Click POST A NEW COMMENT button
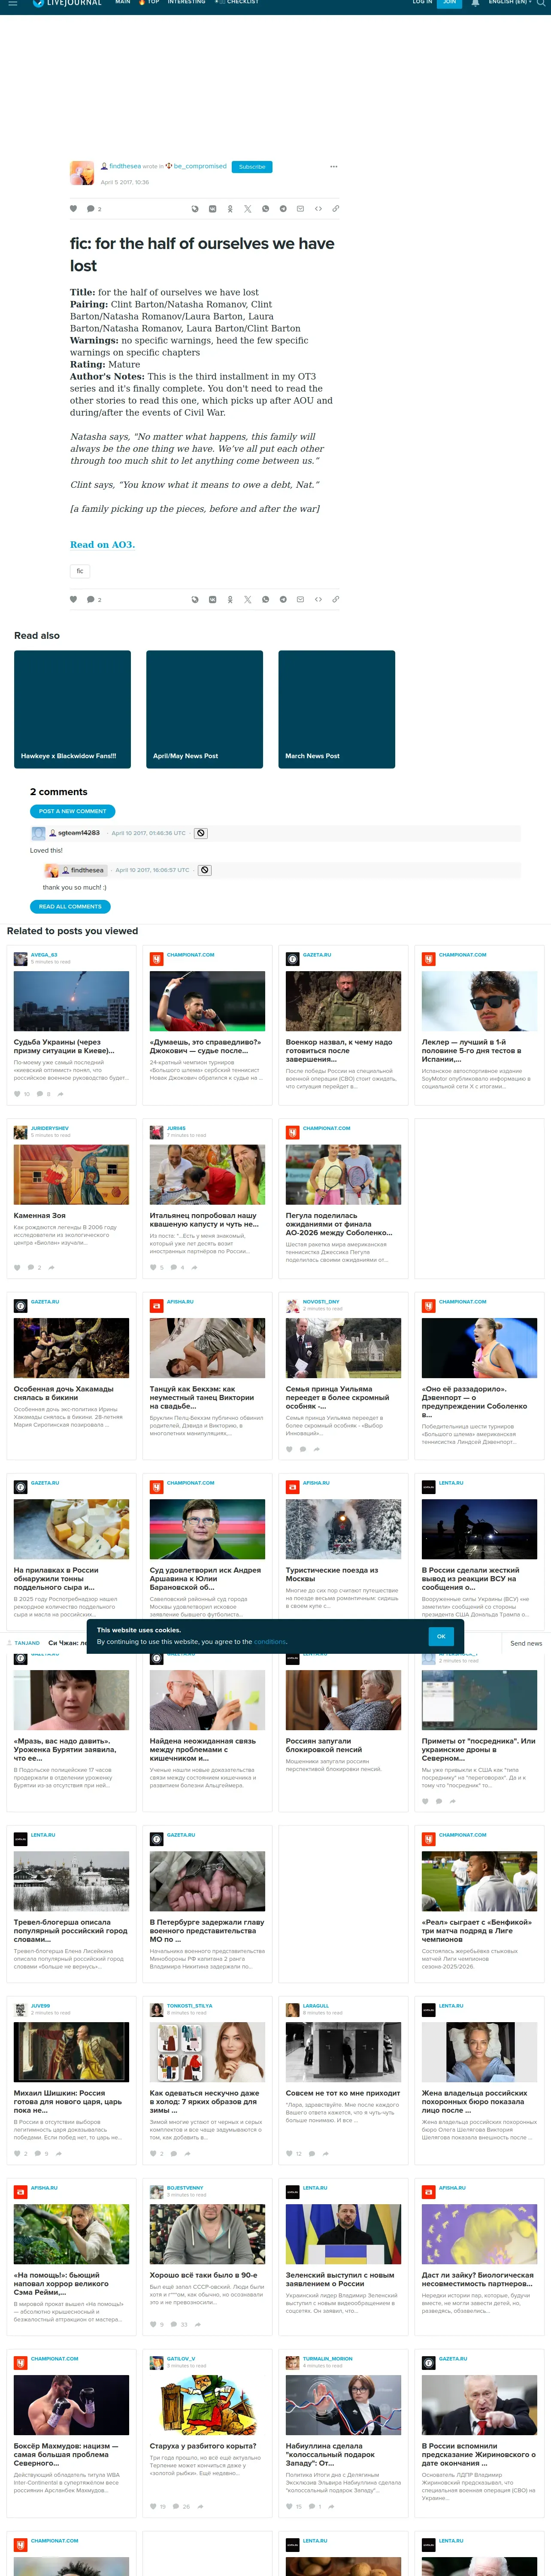 tap(72, 811)
